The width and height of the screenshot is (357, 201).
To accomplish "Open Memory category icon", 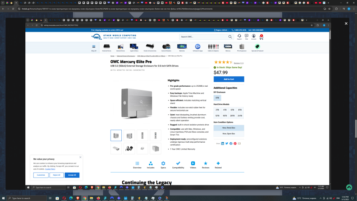I will 228,47.
